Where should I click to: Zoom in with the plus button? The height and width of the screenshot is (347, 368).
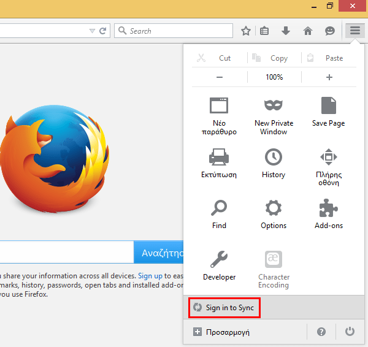(x=329, y=77)
